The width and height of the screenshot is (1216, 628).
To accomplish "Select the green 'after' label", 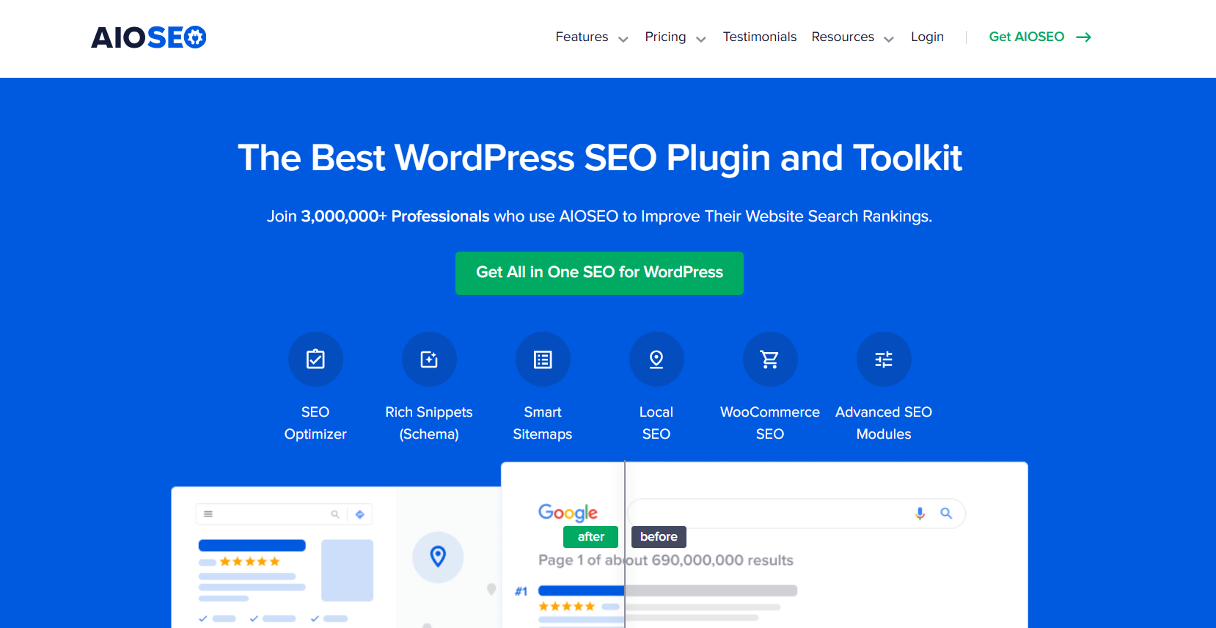I will [x=590, y=537].
